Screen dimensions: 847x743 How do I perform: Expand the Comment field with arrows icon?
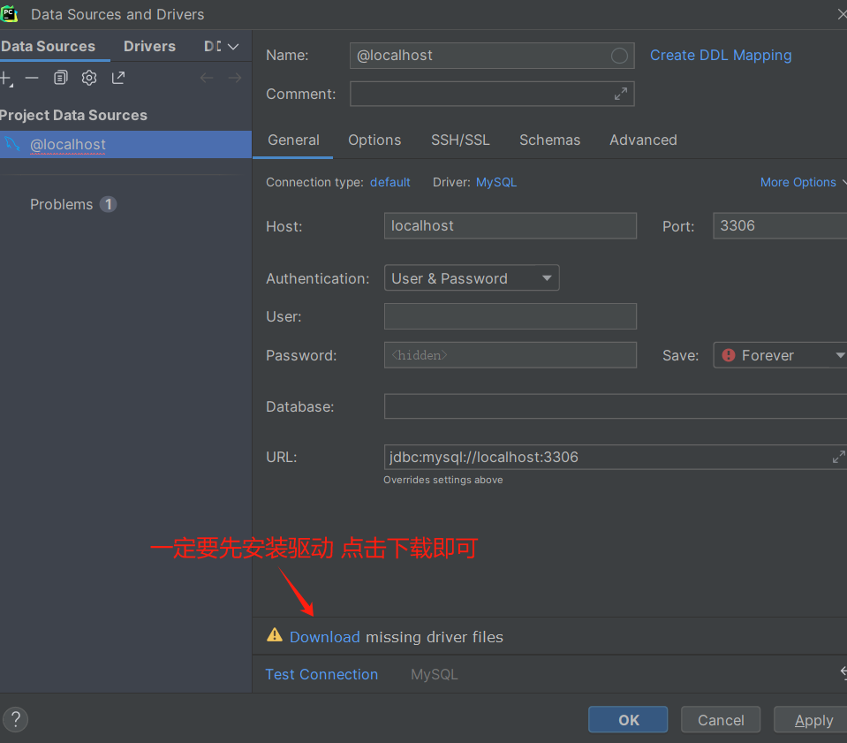pos(621,94)
